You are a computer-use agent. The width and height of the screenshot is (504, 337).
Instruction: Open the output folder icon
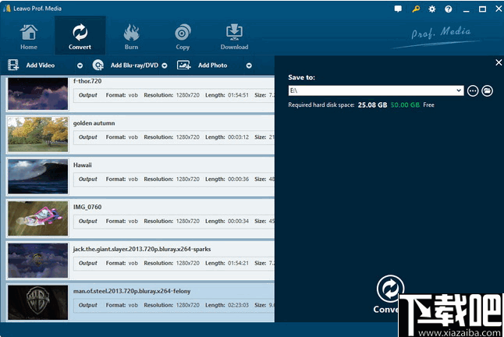pyautogui.click(x=488, y=91)
